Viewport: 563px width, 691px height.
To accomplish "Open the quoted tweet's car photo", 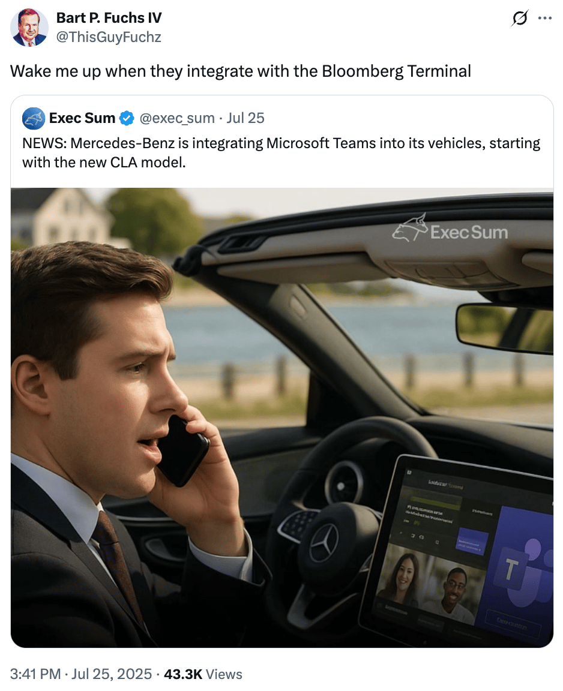I will (x=282, y=417).
